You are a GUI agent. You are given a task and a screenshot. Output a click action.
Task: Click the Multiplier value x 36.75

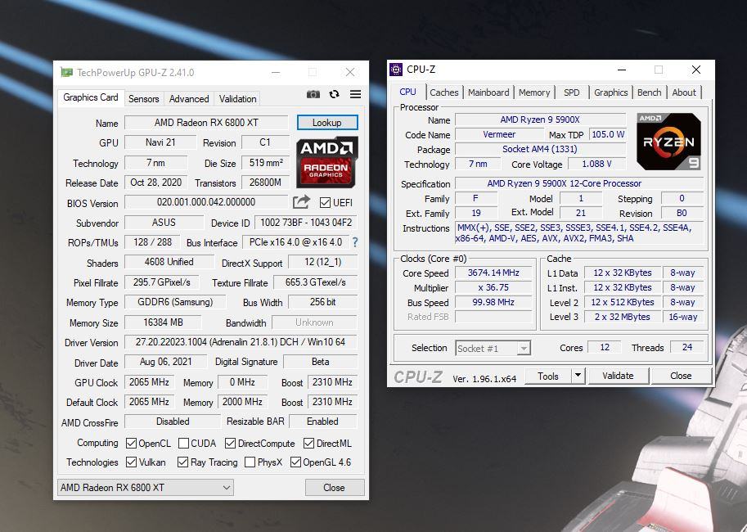click(x=493, y=287)
